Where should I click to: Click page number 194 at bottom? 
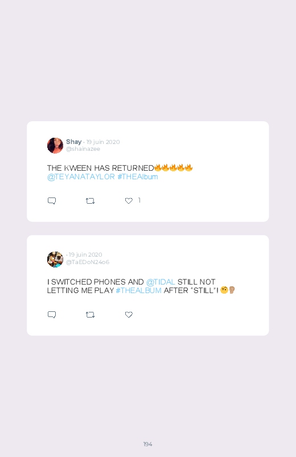point(148,444)
